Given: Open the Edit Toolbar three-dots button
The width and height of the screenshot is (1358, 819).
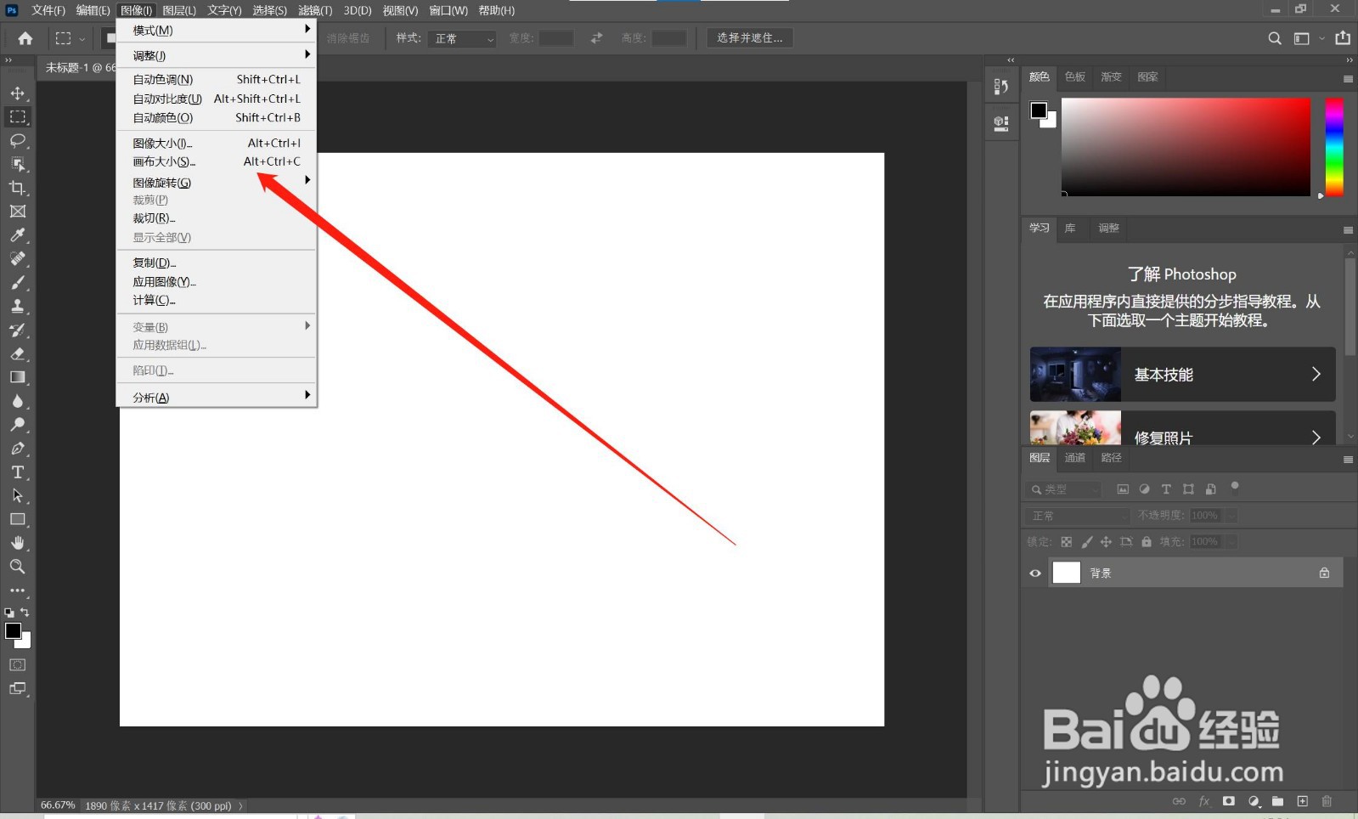Looking at the screenshot, I should tap(17, 590).
